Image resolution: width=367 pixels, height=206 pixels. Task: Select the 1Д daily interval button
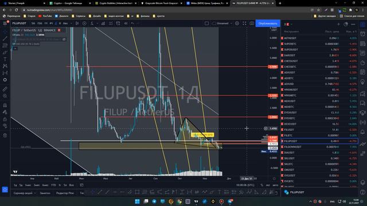(56, 23)
